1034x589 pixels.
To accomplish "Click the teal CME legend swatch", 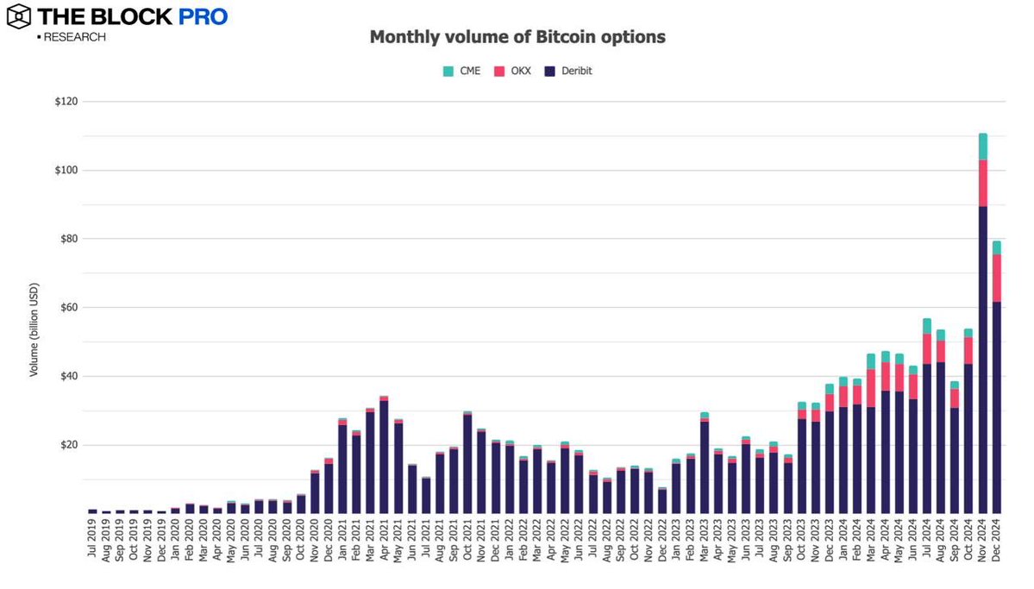I will pos(448,71).
